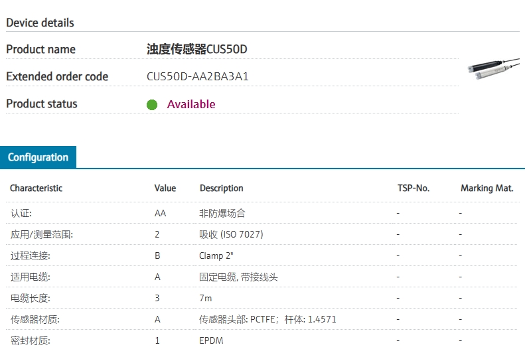The width and height of the screenshot is (525, 357).
Task: Click the Value column header
Action: point(165,188)
